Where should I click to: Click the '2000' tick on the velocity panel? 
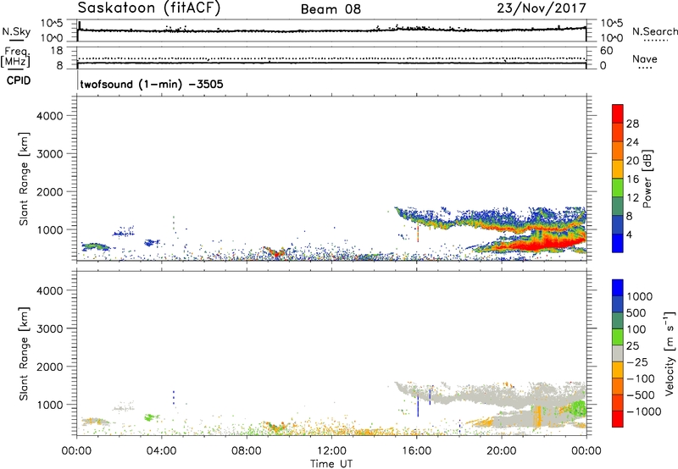(50, 367)
